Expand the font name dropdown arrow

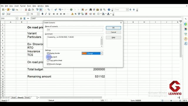(x=28, y=14)
